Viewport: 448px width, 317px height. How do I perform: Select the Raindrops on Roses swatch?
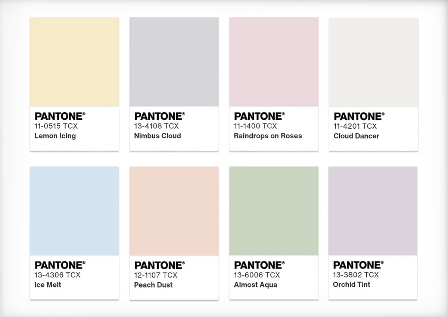tap(274, 62)
